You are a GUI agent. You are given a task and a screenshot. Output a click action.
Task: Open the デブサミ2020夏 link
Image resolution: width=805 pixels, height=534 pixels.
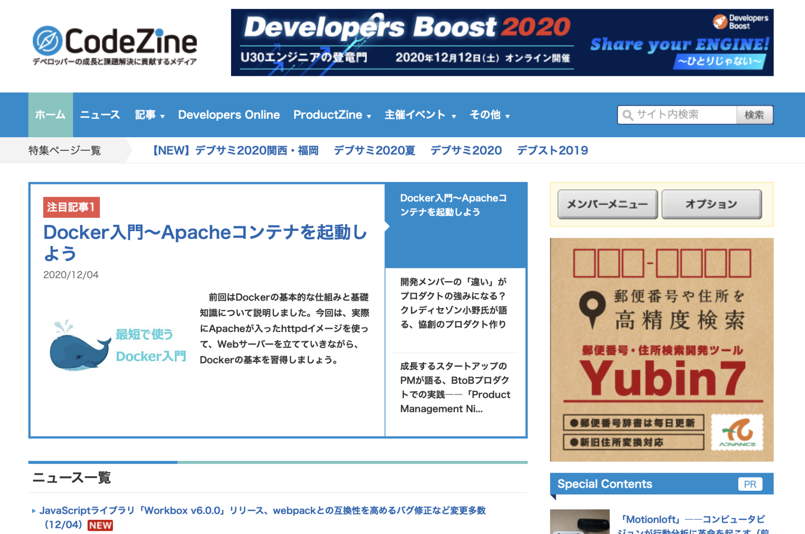click(x=375, y=150)
